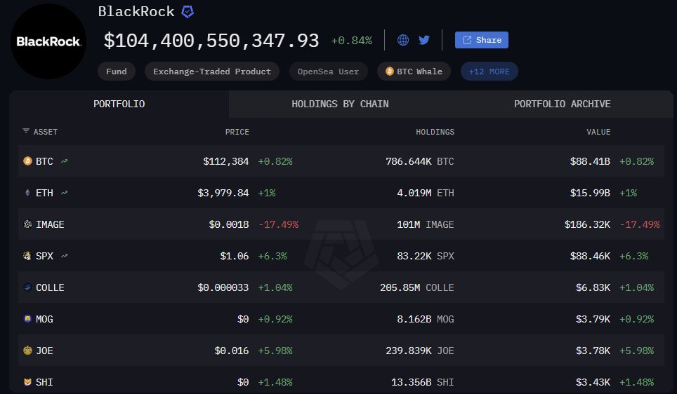Screen dimensions: 677x394
Task: Switch to Holdings By Chain tab
Action: point(340,104)
